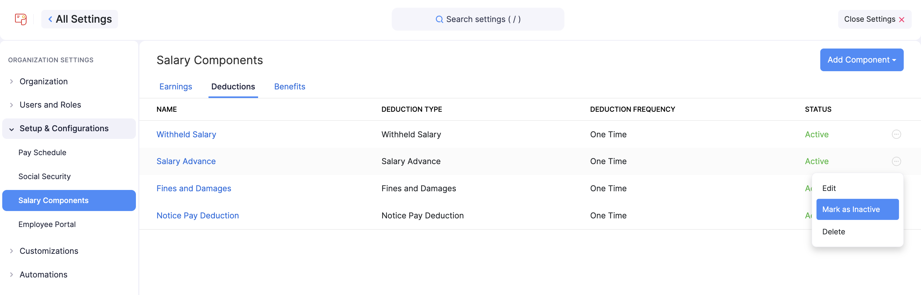Open the Notice Pay Deduction component

click(x=198, y=215)
